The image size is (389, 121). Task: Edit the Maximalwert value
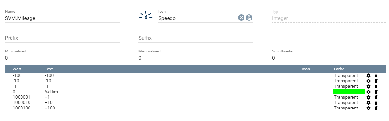click(x=195, y=58)
